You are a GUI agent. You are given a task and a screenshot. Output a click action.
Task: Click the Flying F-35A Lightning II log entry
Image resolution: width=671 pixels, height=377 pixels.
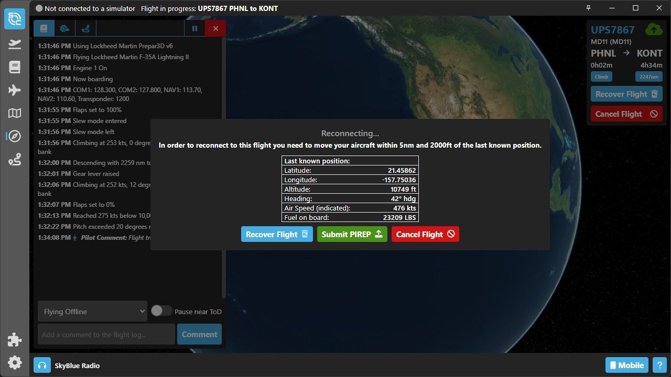(113, 57)
